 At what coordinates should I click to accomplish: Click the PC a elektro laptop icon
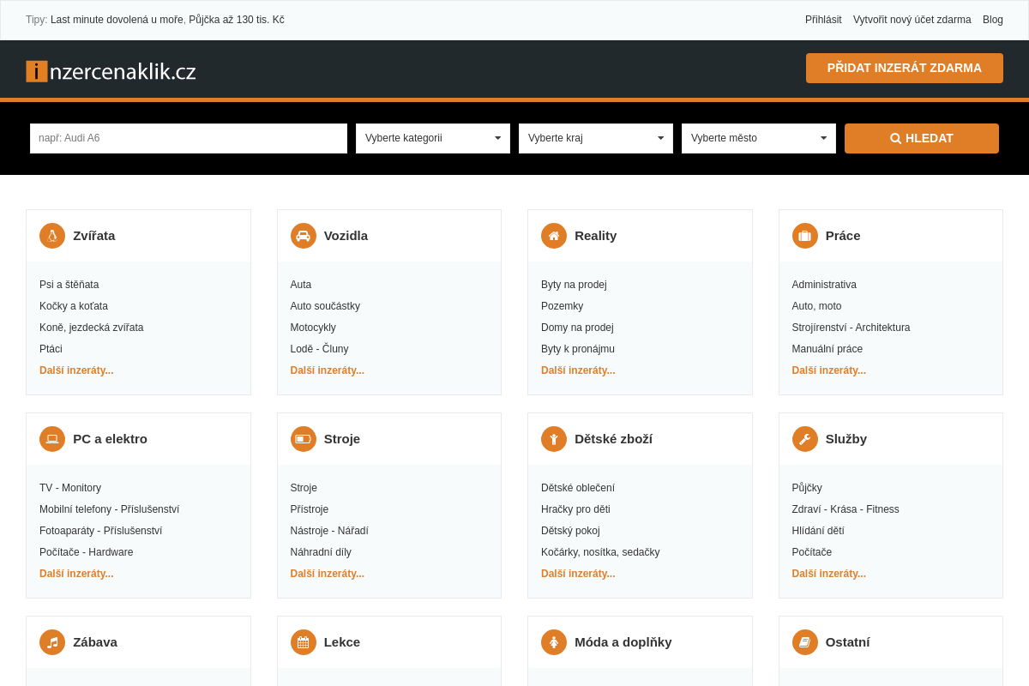52,439
